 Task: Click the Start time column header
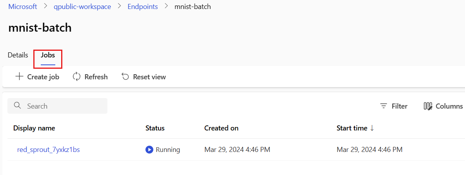click(x=352, y=128)
